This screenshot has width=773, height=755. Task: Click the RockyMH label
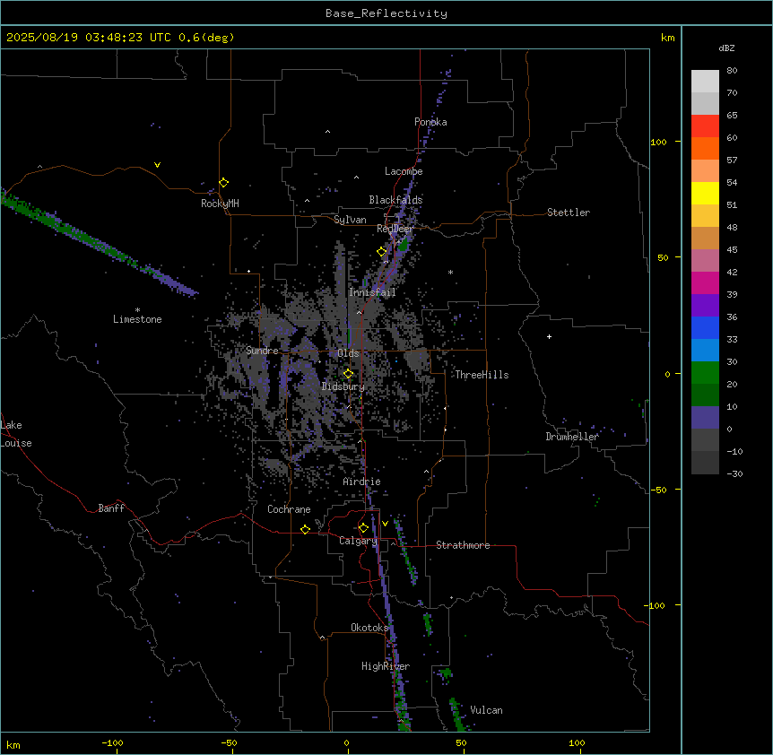tap(220, 203)
